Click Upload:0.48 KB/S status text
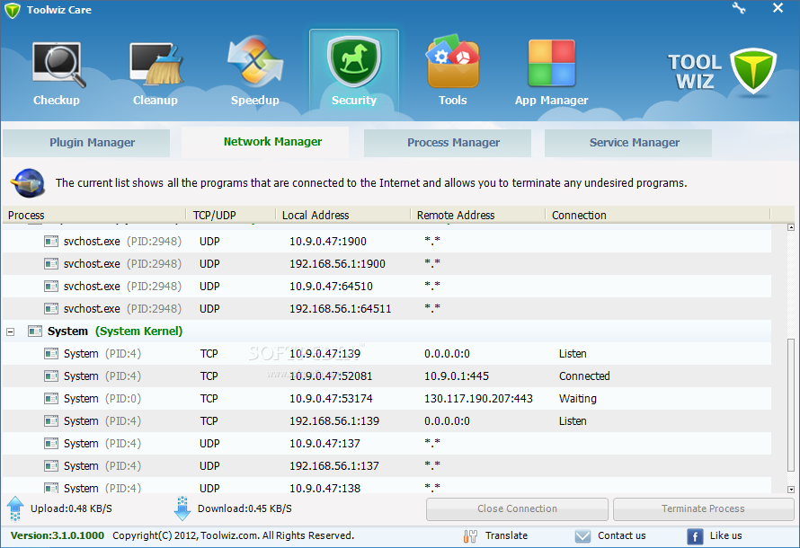Image resolution: width=800 pixels, height=548 pixels. click(x=71, y=508)
